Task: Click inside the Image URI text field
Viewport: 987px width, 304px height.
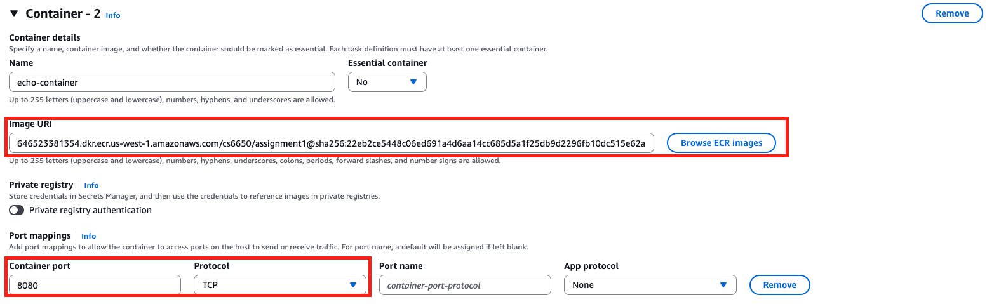Action: click(x=331, y=143)
